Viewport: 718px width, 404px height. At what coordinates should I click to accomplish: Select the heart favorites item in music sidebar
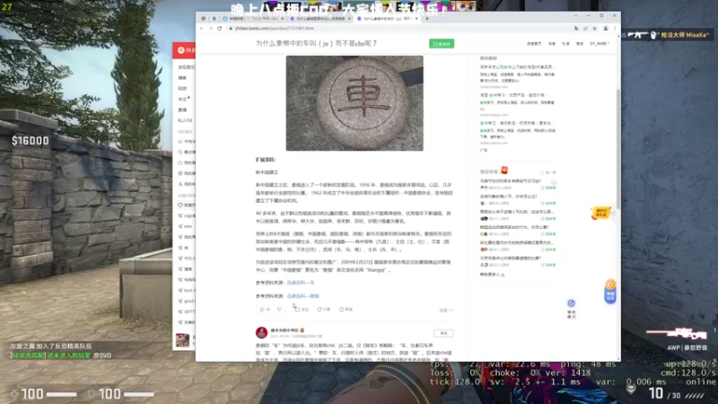point(187,206)
